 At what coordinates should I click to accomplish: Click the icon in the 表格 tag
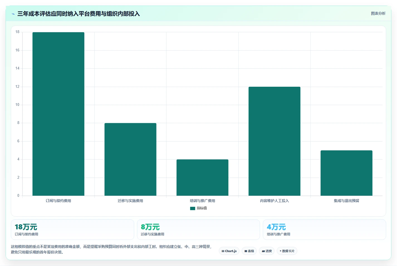(x=246, y=251)
